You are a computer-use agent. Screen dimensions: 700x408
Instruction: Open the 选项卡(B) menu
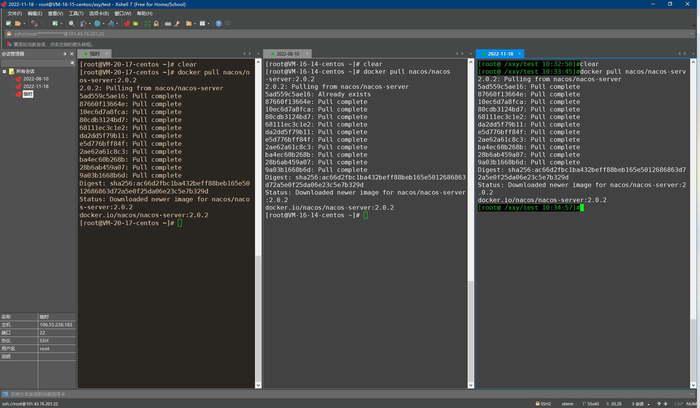tap(99, 14)
